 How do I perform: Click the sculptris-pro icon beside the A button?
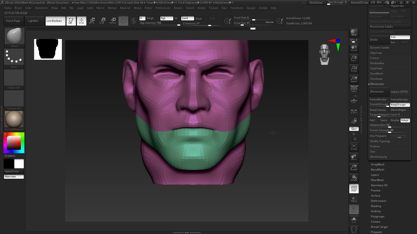click(x=134, y=21)
